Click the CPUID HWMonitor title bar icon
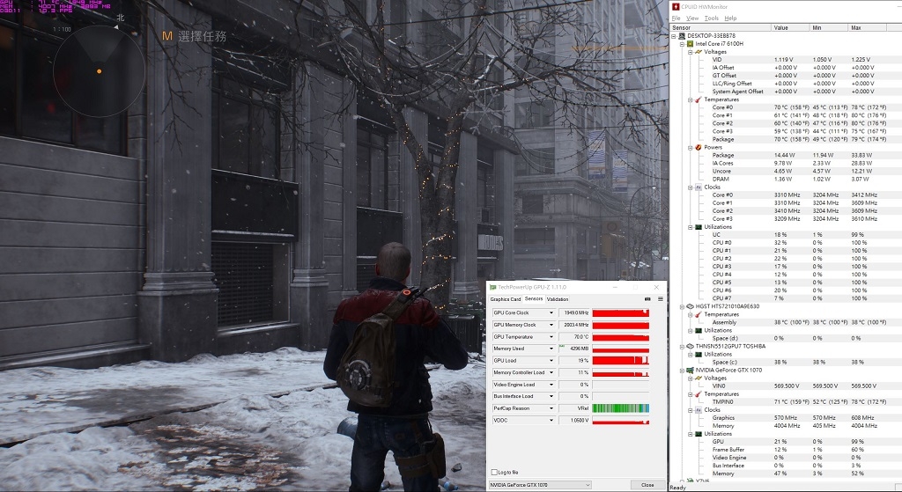 tap(676, 6)
